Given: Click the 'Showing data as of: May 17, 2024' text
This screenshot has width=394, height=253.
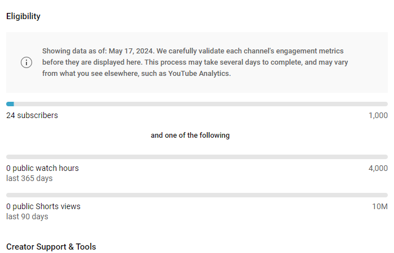Looking at the screenshot, I should click(x=98, y=51).
